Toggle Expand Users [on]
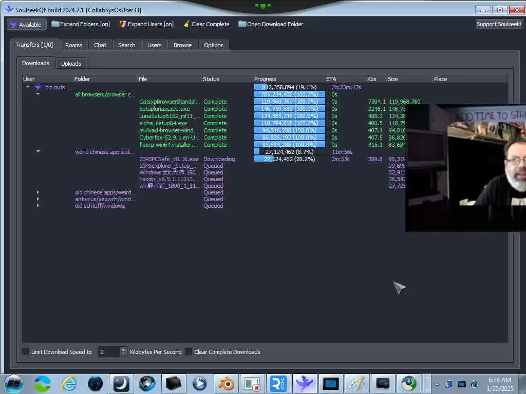 146,24
